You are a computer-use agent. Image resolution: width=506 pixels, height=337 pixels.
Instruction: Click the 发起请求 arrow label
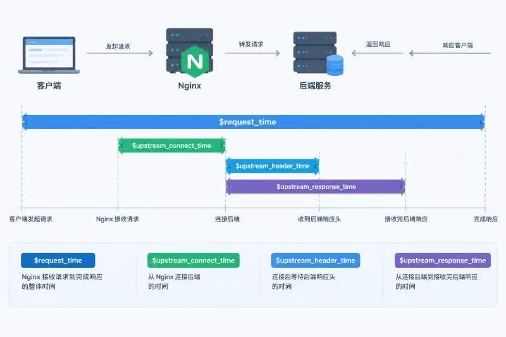click(x=118, y=46)
